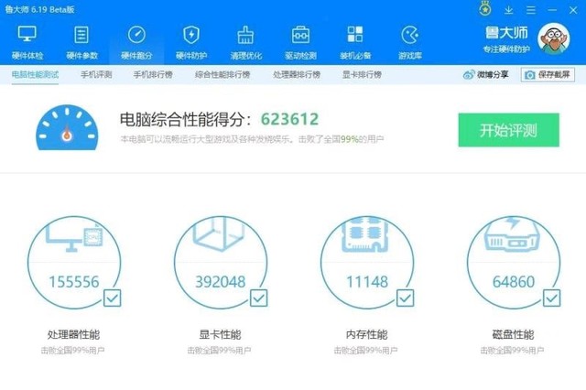Open 硬件参数 hardware parameters section
This screenshot has width=586, height=390.
pos(81,43)
